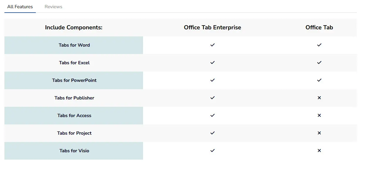Click Enterprise checkmark for Tabs for Access
This screenshot has height=169, width=366.
coord(213,116)
